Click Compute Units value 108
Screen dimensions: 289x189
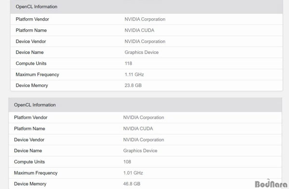pos(127,162)
